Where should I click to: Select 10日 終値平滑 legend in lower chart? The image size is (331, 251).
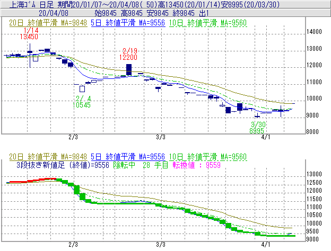click(208, 157)
